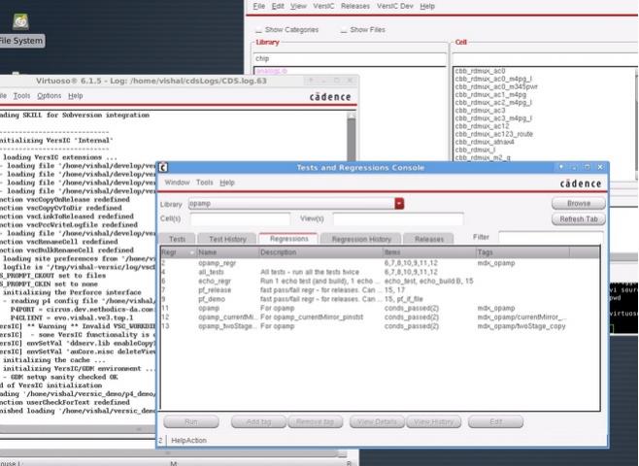This screenshot has width=639, height=466.
Task: Select cell cbb_rdmux_ac123_route
Action: pyautogui.click(x=494, y=134)
